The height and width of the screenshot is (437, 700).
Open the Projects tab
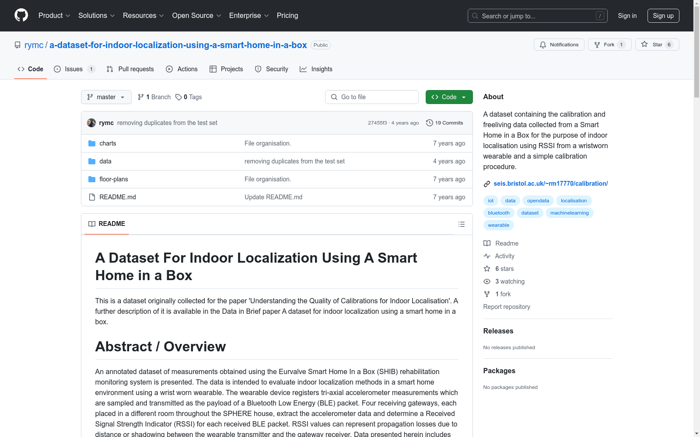point(226,69)
